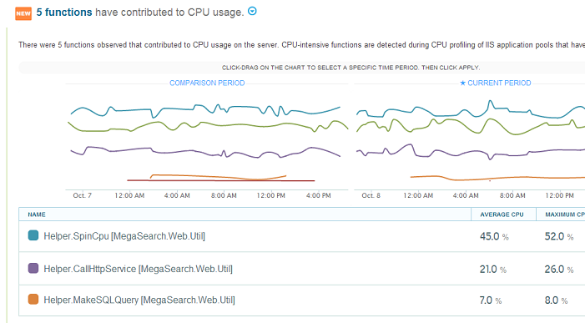Click the teal Helper.SpinCpu color swatch
Screen dimensions: 585x323
[x=33, y=235]
